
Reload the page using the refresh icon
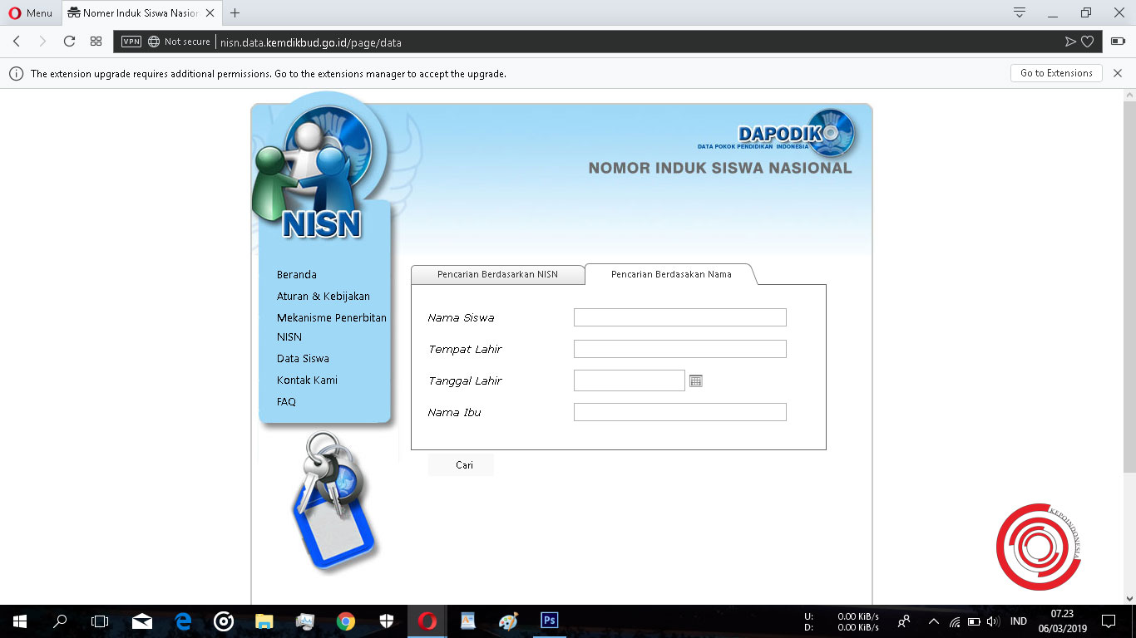pyautogui.click(x=69, y=41)
